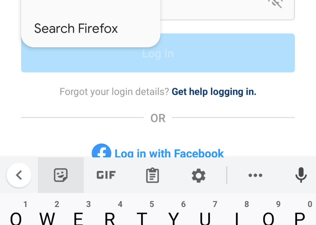Select Search Firefox menu option
This screenshot has width=316, height=225.
pos(76,29)
